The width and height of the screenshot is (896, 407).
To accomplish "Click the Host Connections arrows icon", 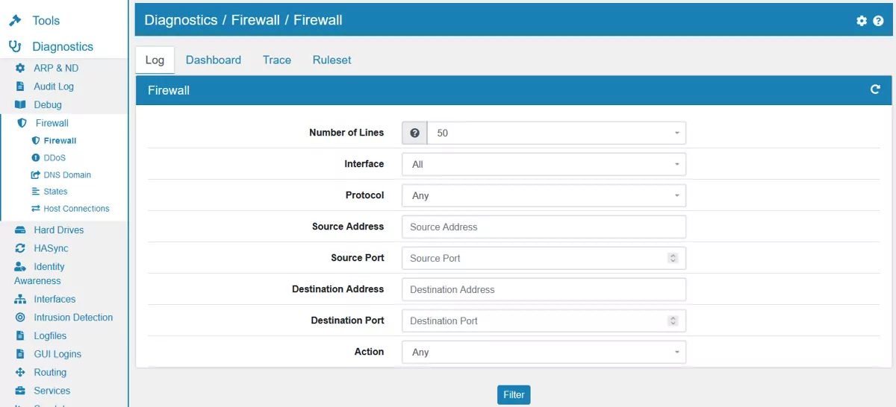I will [x=35, y=209].
